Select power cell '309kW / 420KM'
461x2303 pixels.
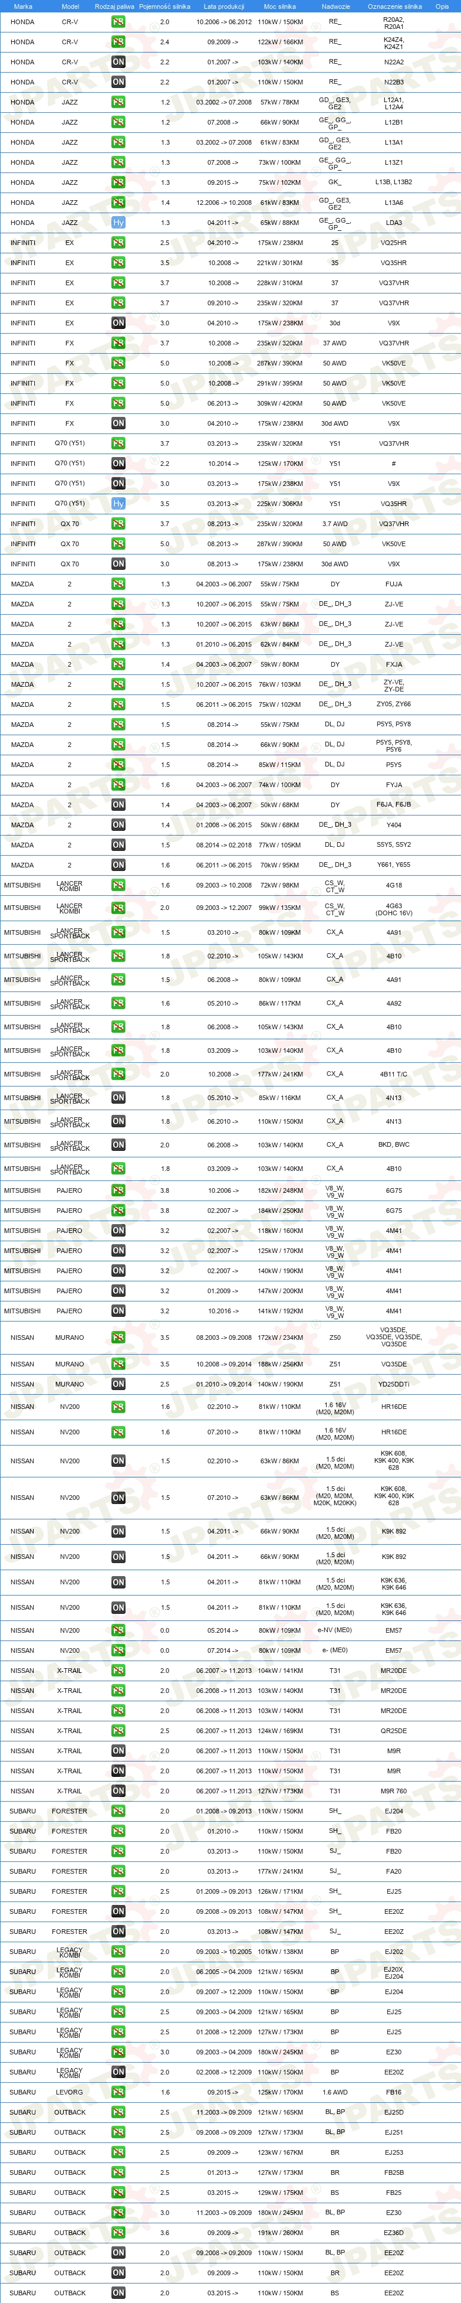tap(280, 403)
